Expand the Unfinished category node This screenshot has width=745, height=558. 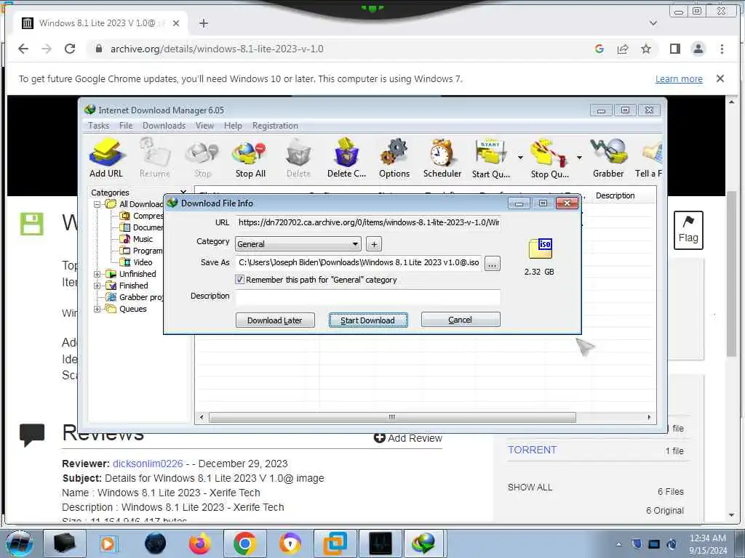(x=97, y=274)
